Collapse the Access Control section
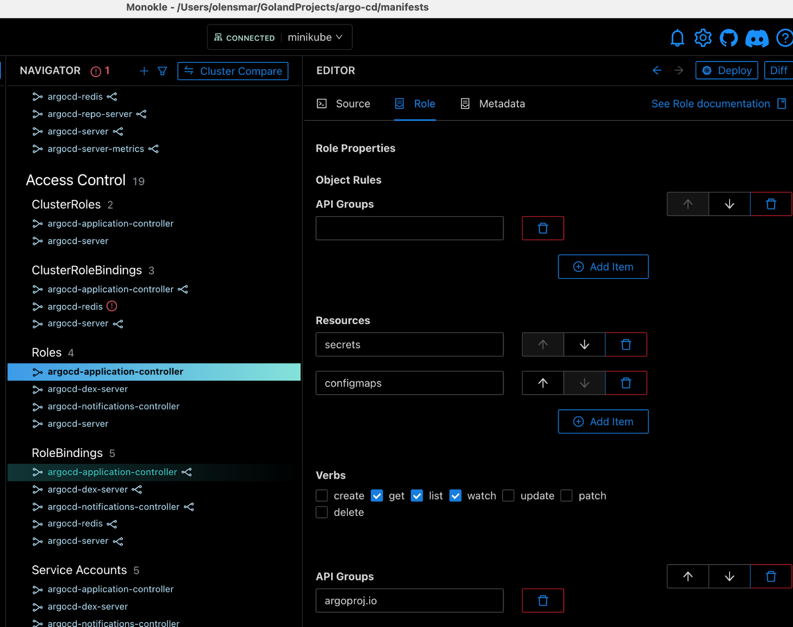Image resolution: width=793 pixels, height=627 pixels. pos(76,180)
